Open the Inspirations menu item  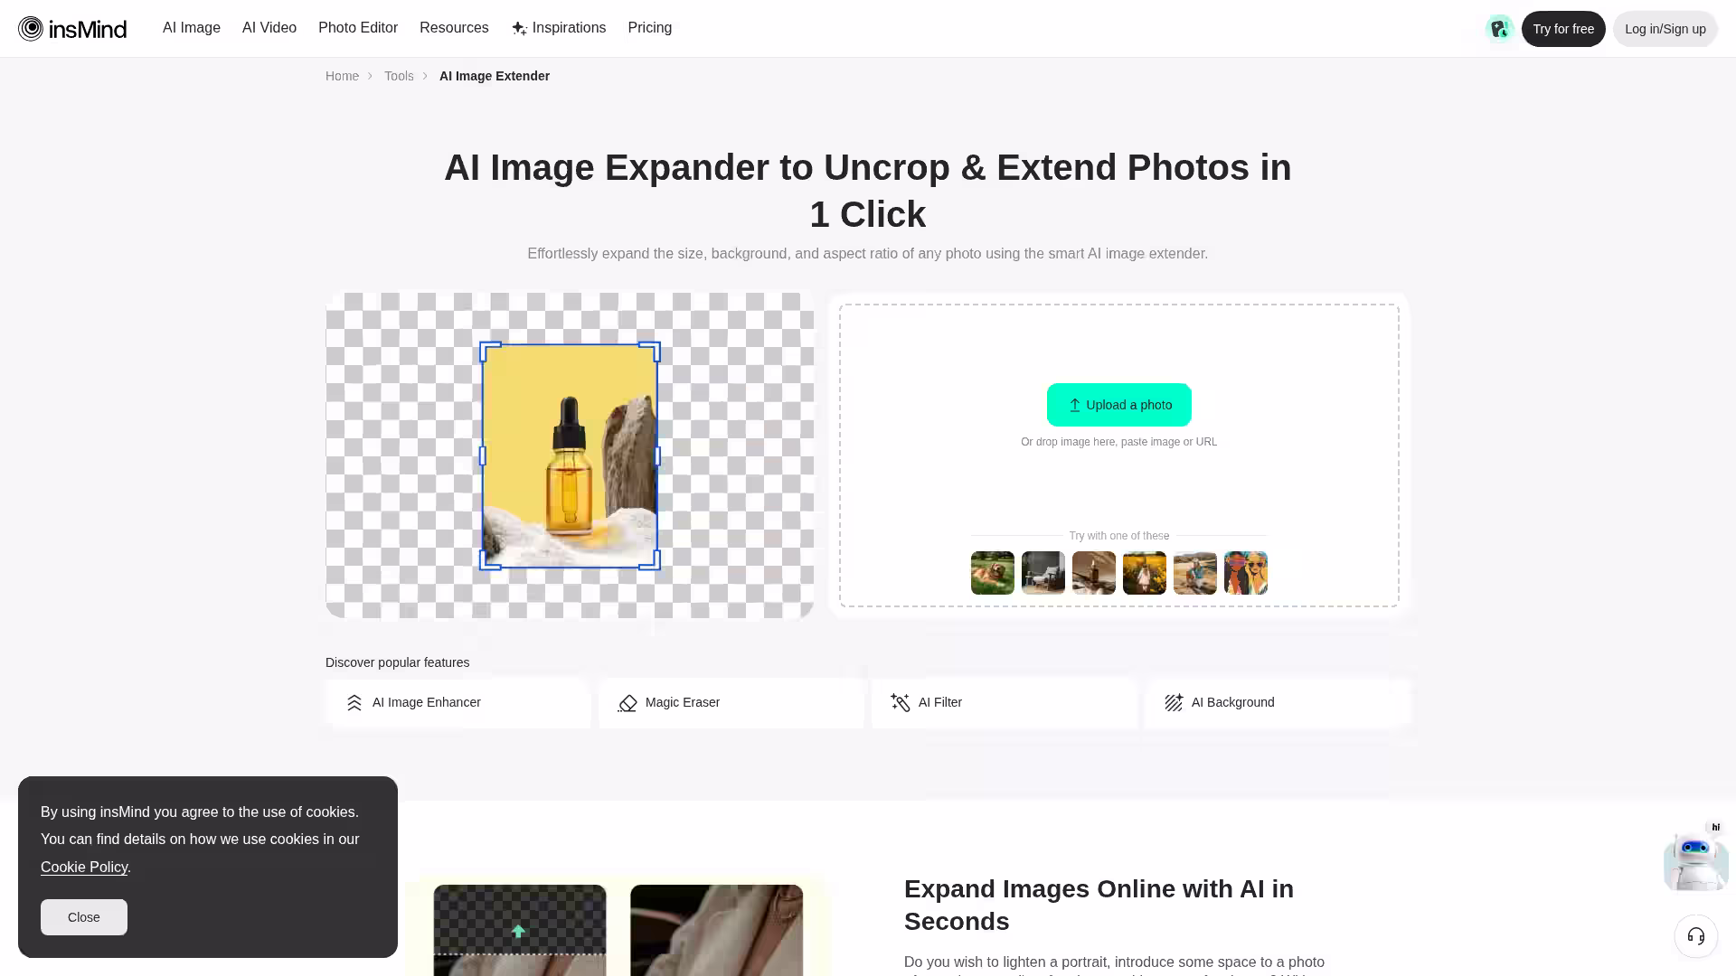click(x=559, y=28)
